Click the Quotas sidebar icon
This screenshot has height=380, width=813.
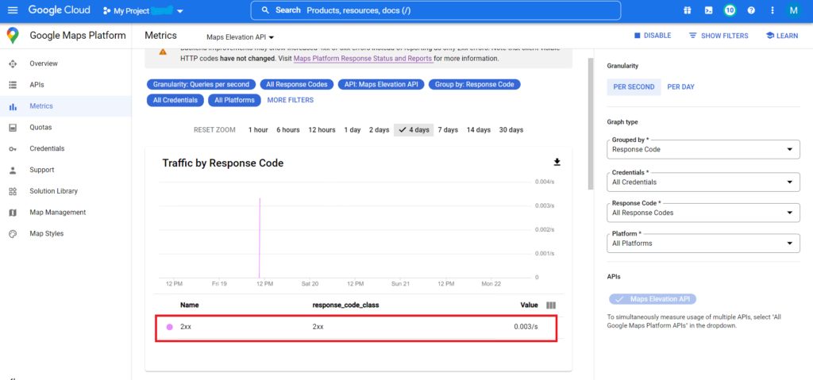click(13, 128)
